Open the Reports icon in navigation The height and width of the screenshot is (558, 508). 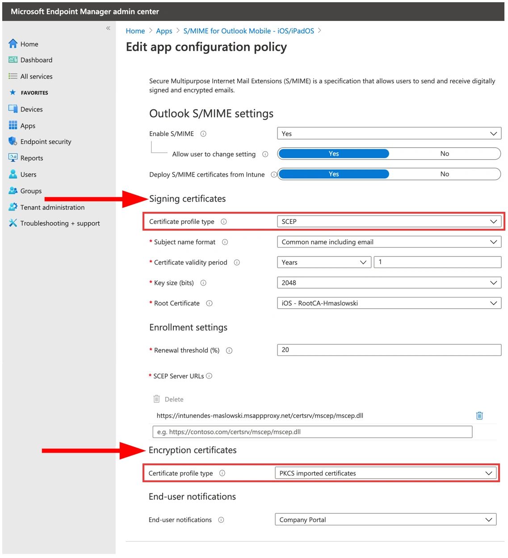tap(13, 157)
